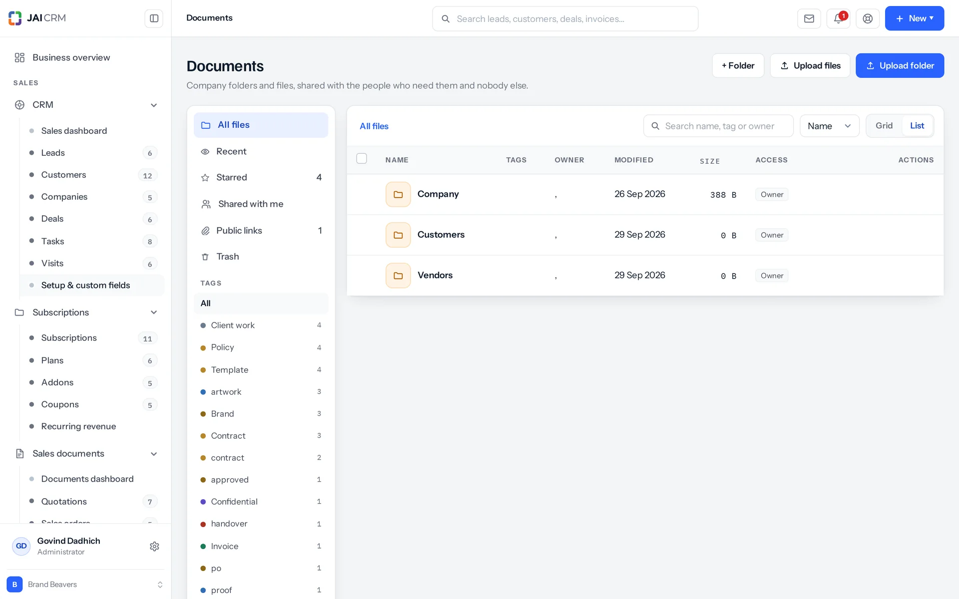959x599 pixels.
Task: Filter by the Client work tag
Action: click(261, 325)
